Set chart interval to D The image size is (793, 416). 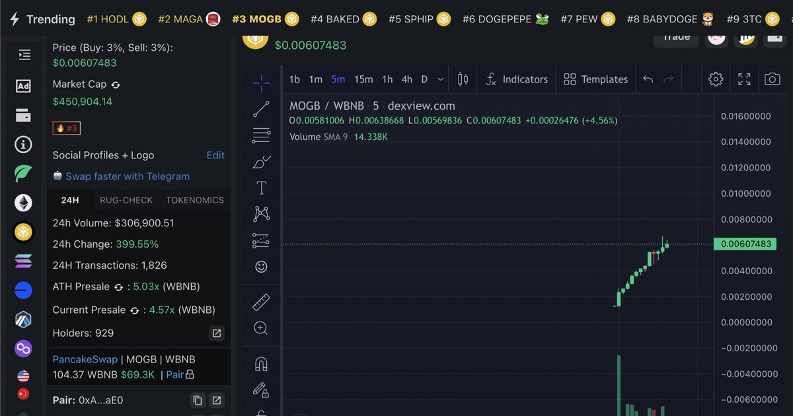pyautogui.click(x=424, y=79)
